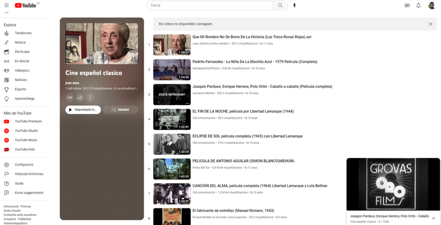This screenshot has height=225, width=441.
Task: Open the notifications bell
Action: pos(419,5)
